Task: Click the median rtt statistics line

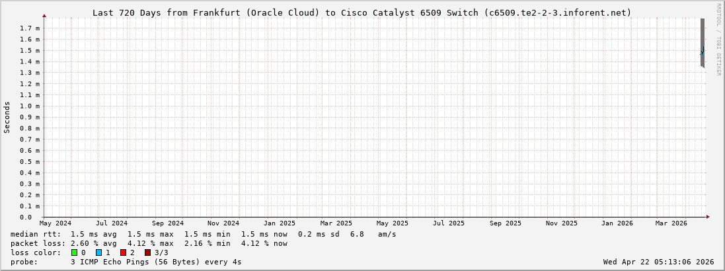Action: pyautogui.click(x=204, y=234)
